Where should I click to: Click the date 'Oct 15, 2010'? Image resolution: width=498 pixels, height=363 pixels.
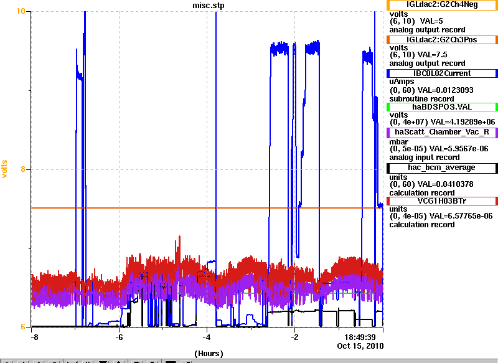coord(360,346)
